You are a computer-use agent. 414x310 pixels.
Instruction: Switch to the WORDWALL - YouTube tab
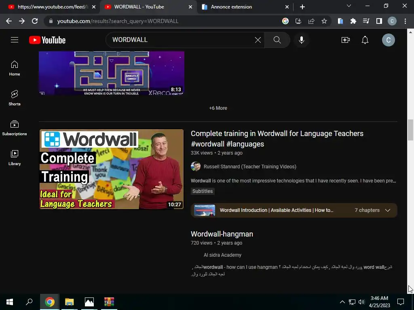pyautogui.click(x=148, y=7)
